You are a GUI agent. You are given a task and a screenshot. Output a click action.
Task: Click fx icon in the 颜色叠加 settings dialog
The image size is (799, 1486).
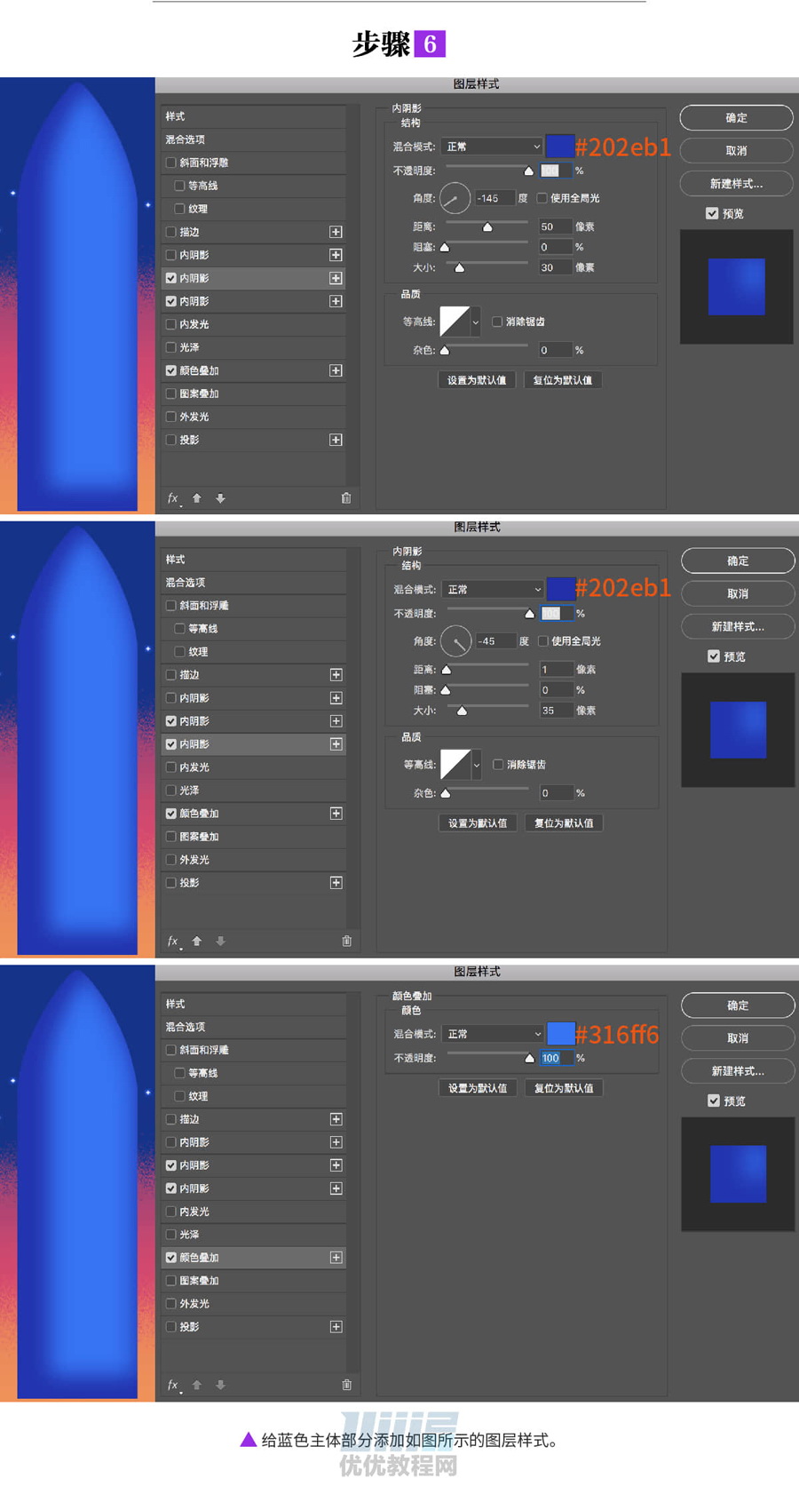(x=174, y=1386)
